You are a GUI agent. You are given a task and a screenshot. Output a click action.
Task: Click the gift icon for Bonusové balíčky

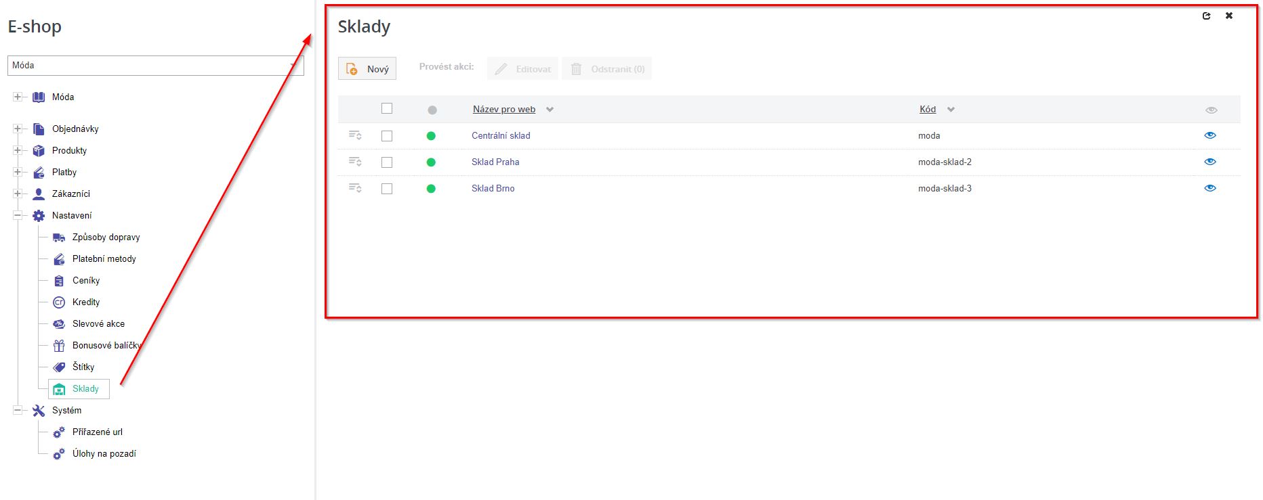tap(59, 346)
